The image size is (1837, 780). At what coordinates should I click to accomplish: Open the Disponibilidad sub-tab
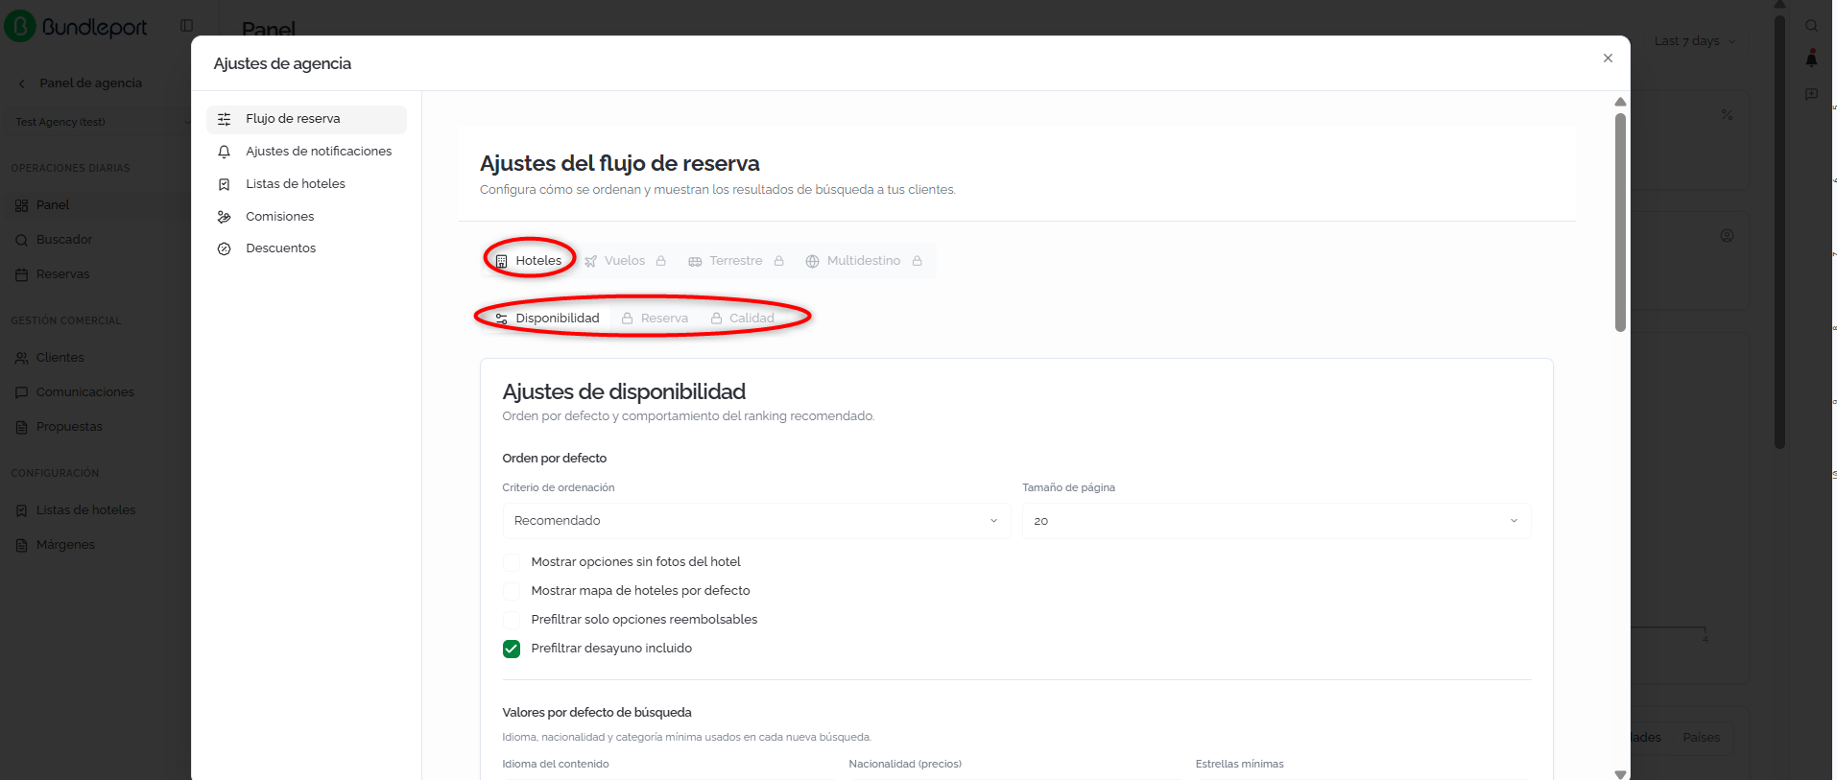coord(547,319)
